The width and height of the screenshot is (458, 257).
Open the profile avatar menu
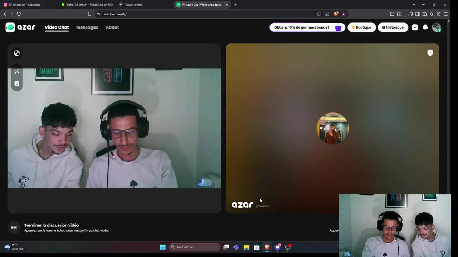point(436,27)
